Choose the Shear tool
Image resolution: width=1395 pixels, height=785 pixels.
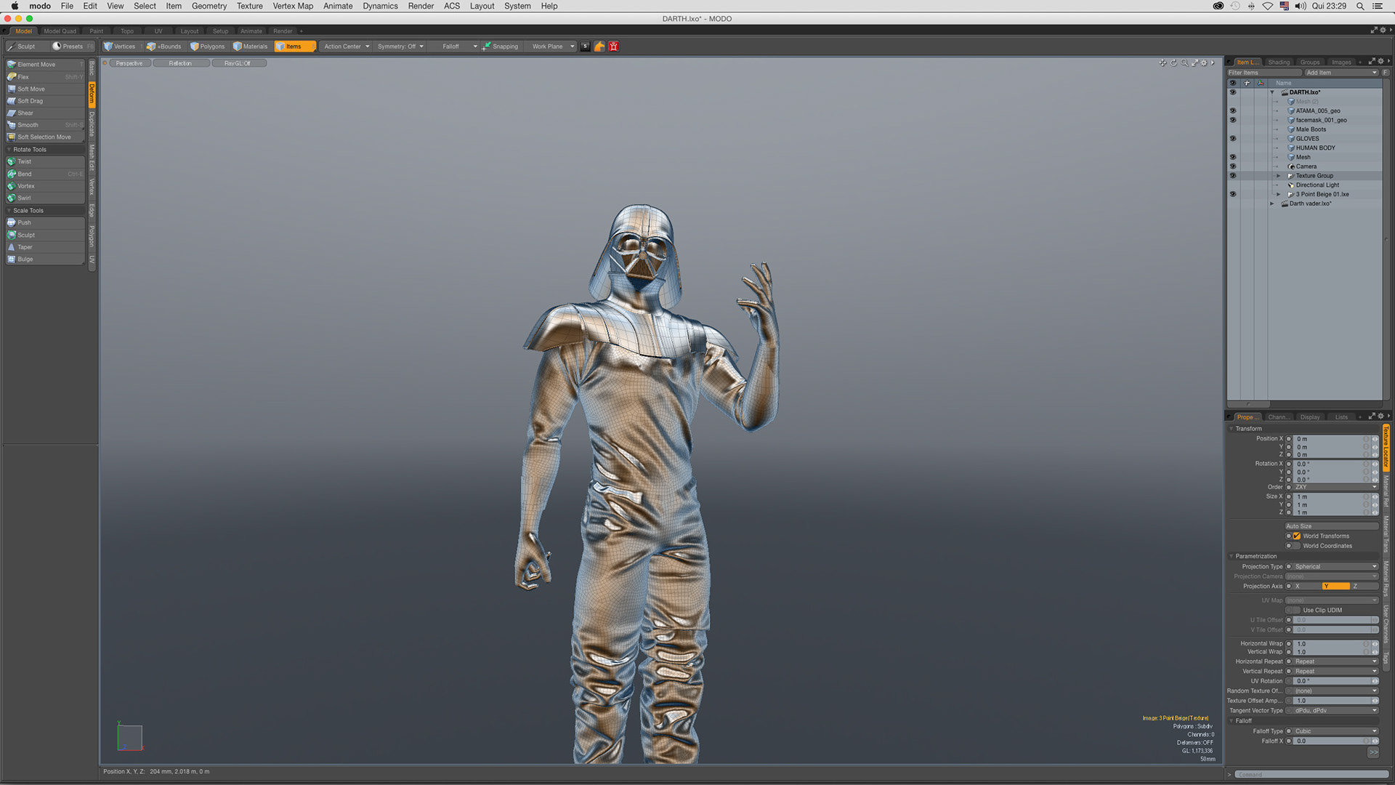[x=45, y=113]
